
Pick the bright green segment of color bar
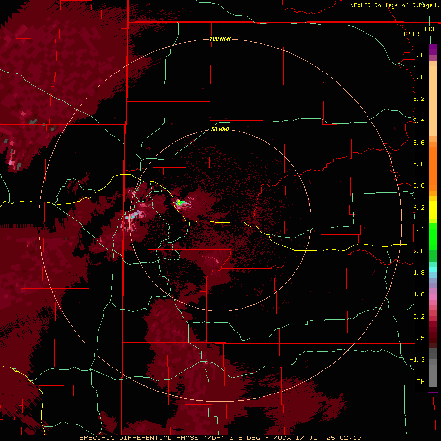click(x=433, y=237)
